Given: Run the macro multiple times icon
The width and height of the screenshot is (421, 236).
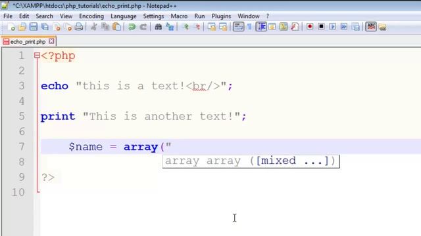Looking at the screenshot, I should click(344, 27).
